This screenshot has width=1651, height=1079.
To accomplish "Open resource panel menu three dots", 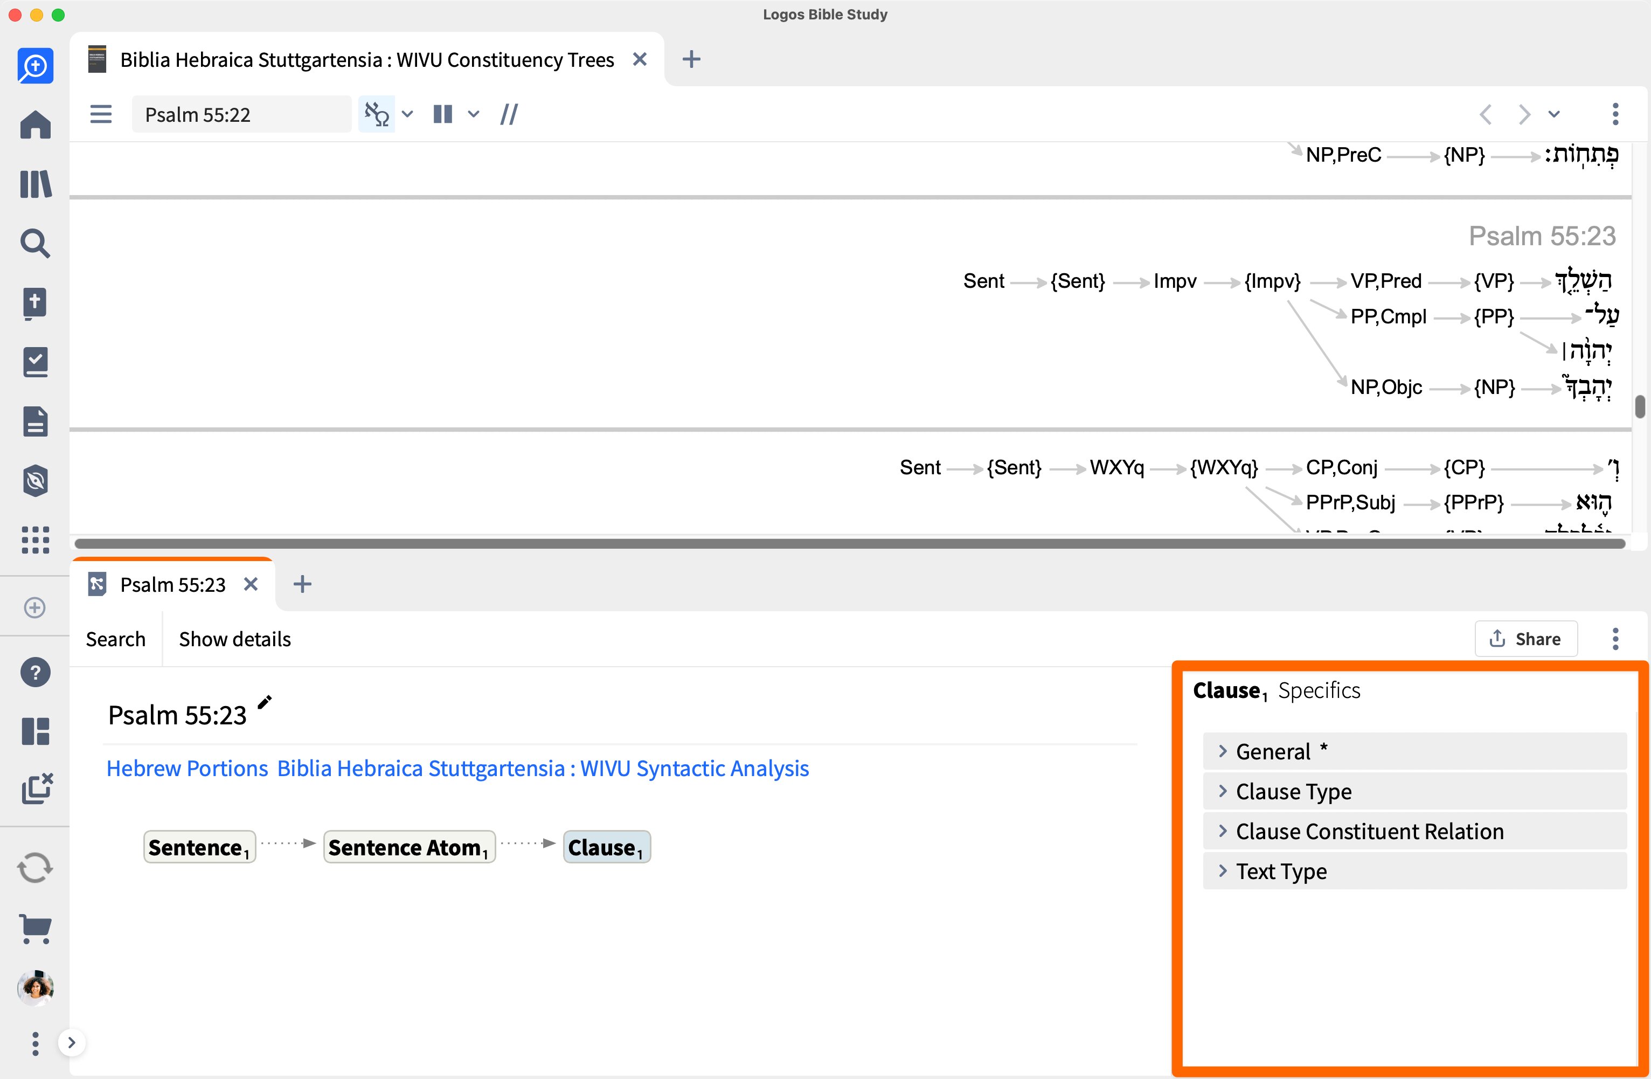I will (x=1615, y=114).
